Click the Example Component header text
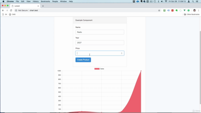This screenshot has width=201, height=113. tap(84, 20)
